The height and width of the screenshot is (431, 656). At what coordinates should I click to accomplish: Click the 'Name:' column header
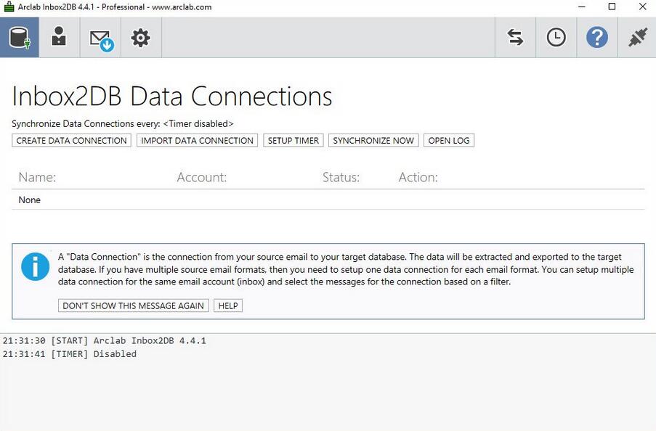[x=37, y=177]
